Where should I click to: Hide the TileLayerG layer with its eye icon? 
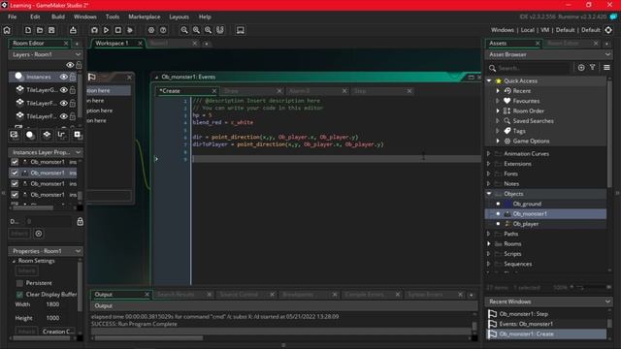(63, 90)
